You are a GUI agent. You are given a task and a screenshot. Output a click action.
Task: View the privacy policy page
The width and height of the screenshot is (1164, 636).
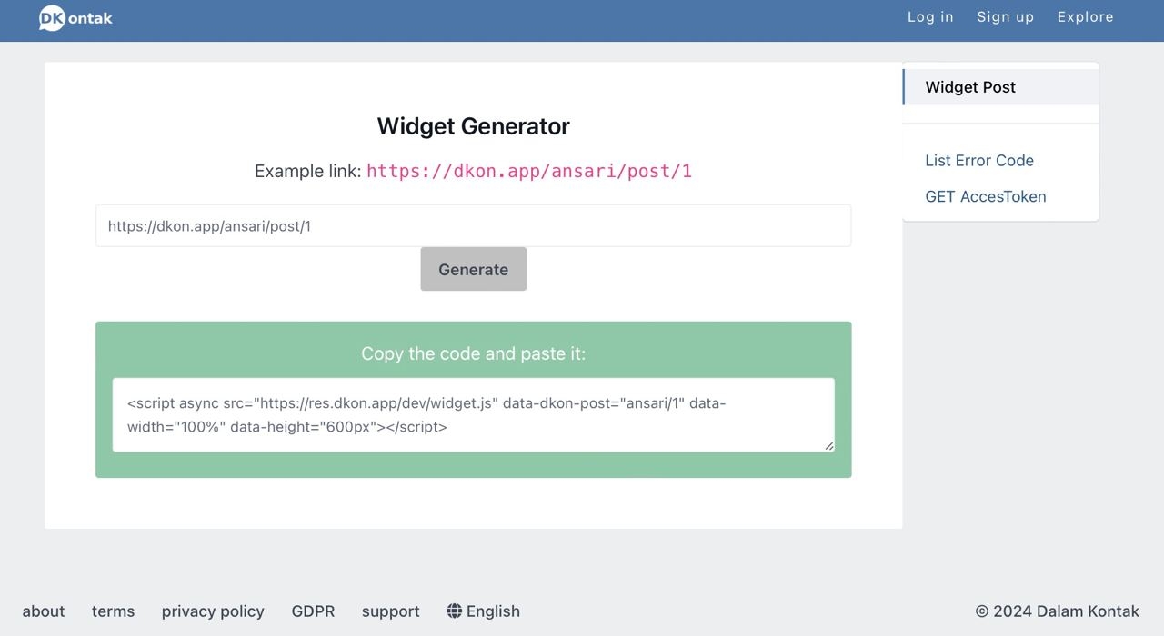[213, 611]
